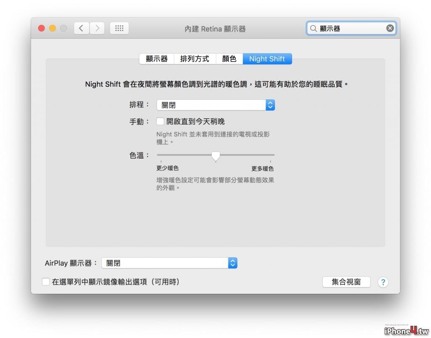This screenshot has width=431, height=338.
Task: Click the yellow minimize window button
Action: point(53,28)
